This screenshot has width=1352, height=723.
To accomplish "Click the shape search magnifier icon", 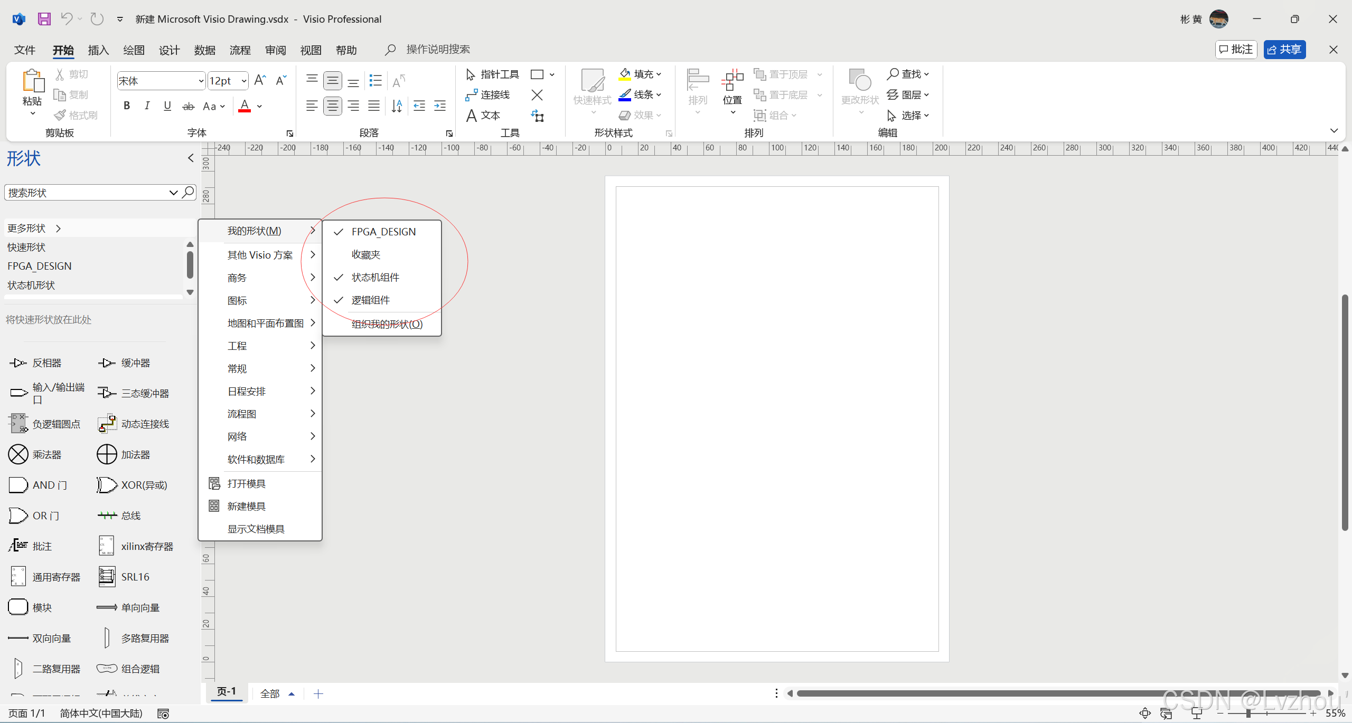I will click(188, 192).
